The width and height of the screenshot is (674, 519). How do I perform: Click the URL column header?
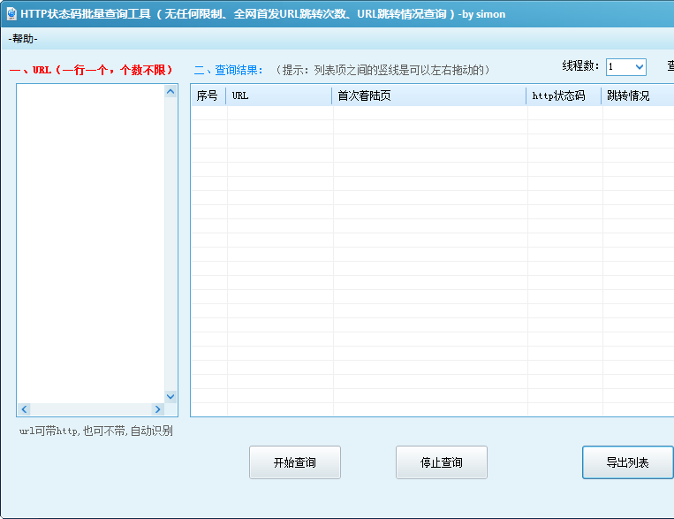[279, 95]
